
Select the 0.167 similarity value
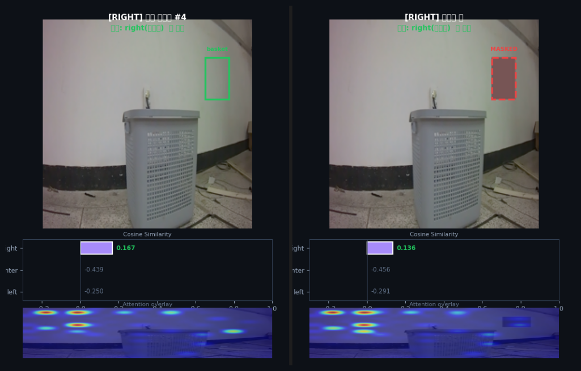tap(126, 248)
